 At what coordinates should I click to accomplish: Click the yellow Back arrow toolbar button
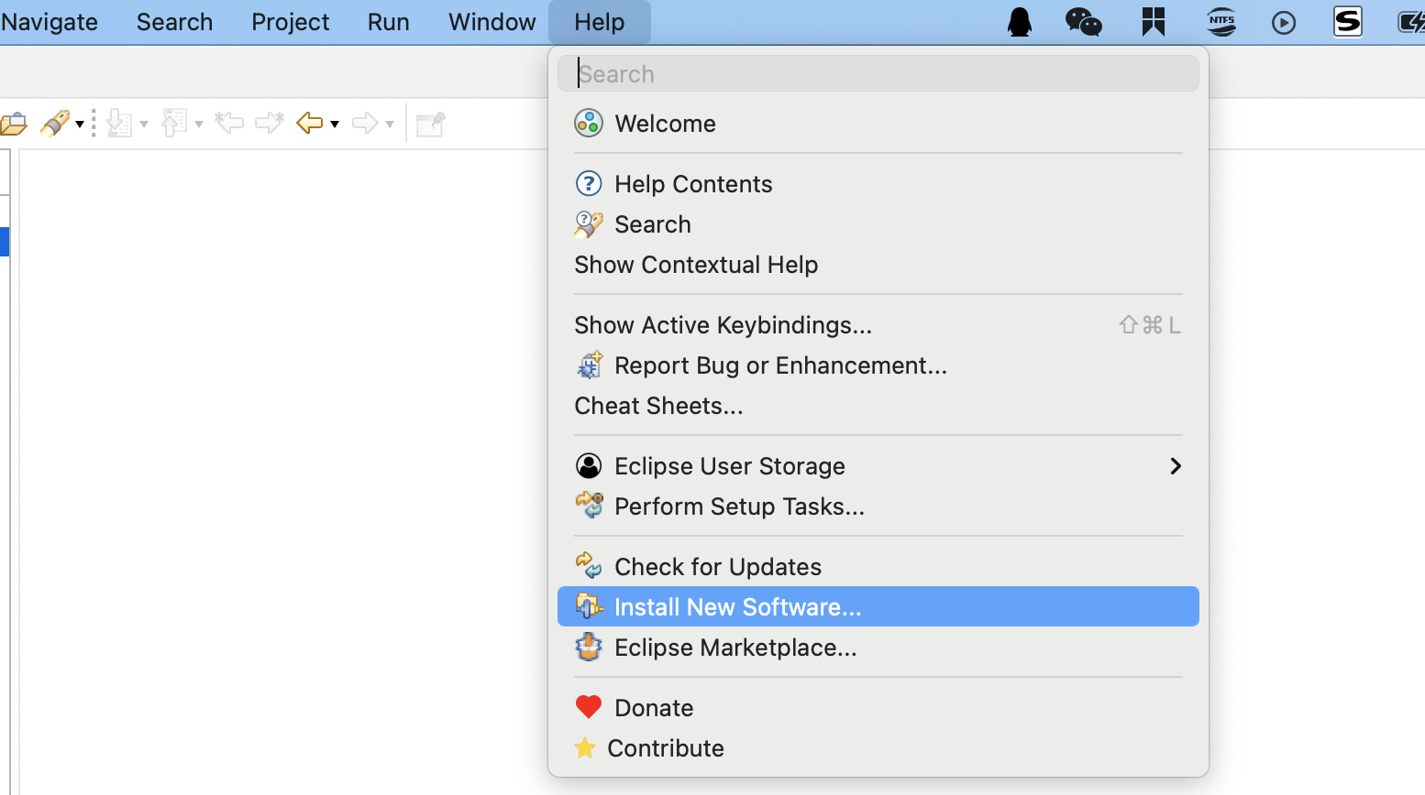tap(310, 123)
